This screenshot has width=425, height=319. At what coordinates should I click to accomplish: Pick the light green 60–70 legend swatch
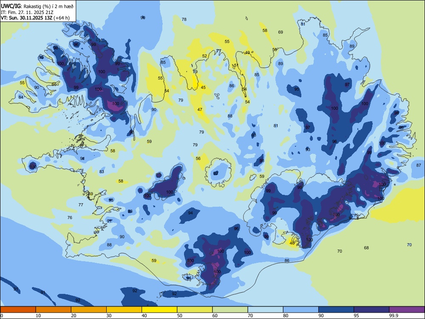230,310
